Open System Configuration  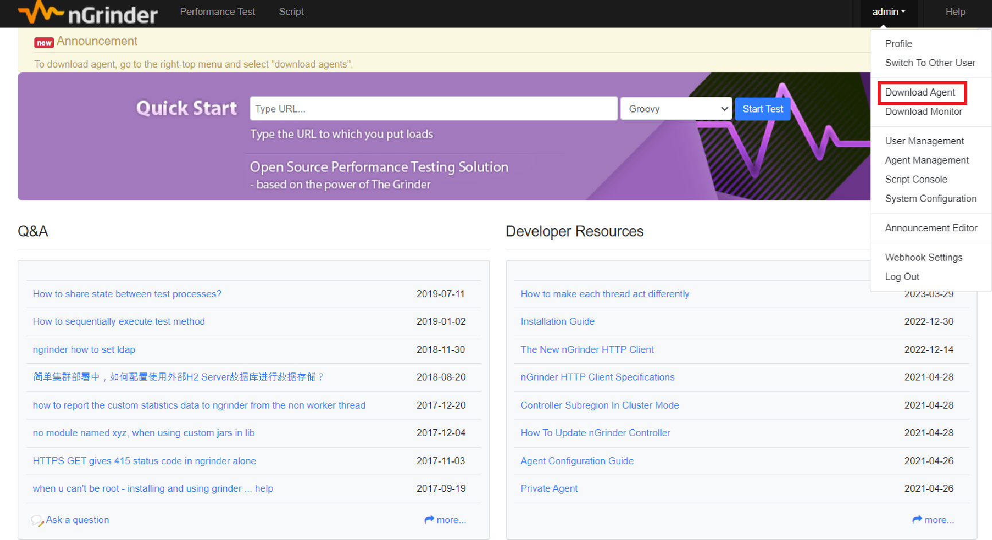[x=930, y=199]
